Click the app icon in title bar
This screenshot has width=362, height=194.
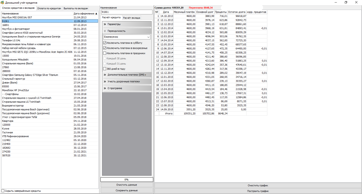point(3,2)
